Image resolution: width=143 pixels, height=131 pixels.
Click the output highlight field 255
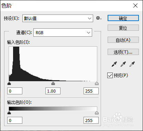click(91, 120)
